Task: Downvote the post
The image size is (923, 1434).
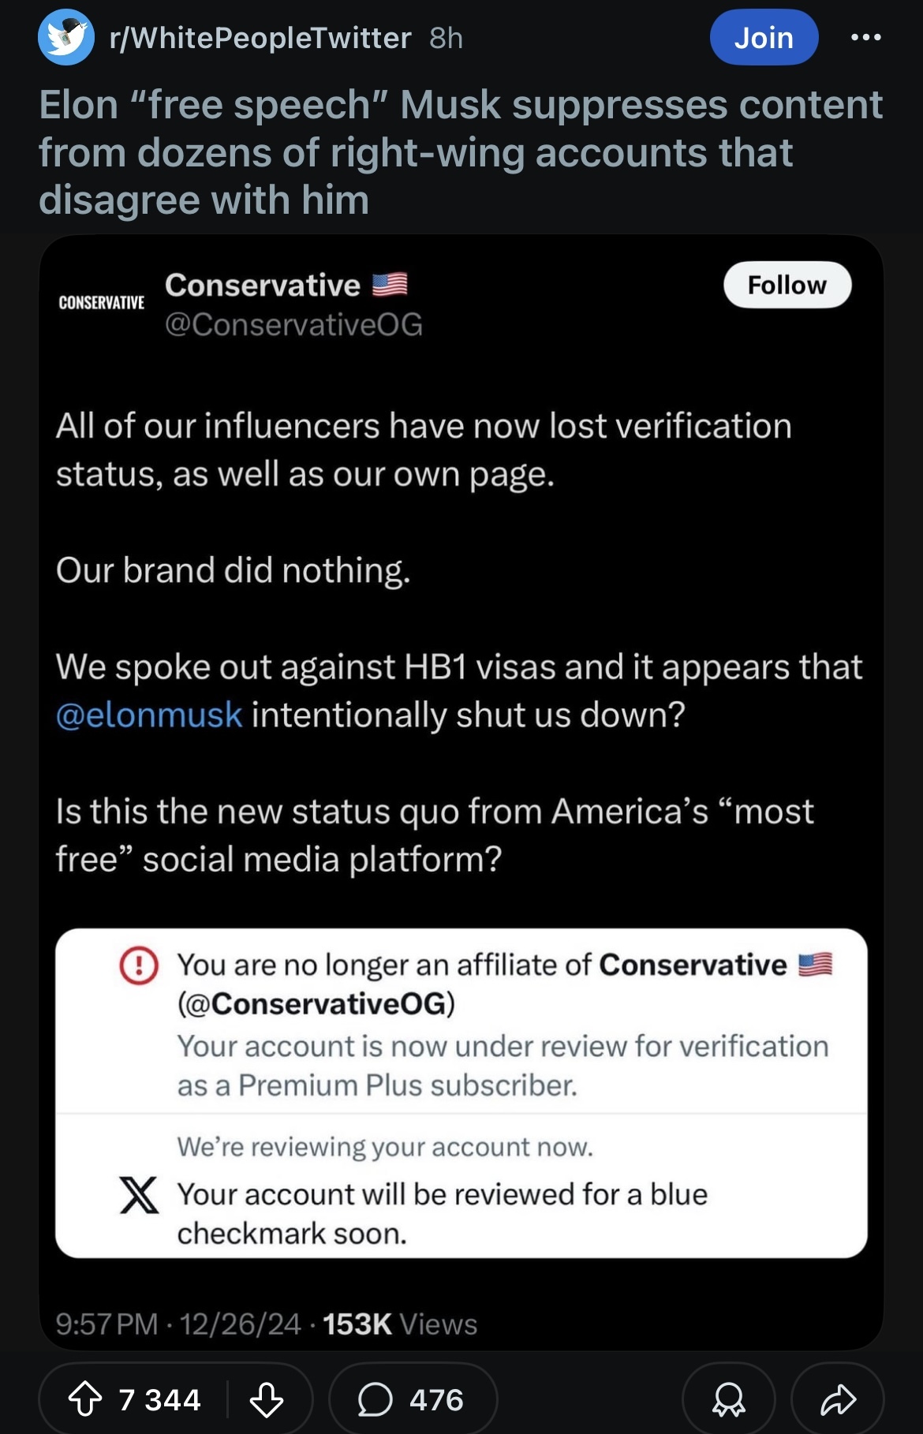Action: click(267, 1399)
